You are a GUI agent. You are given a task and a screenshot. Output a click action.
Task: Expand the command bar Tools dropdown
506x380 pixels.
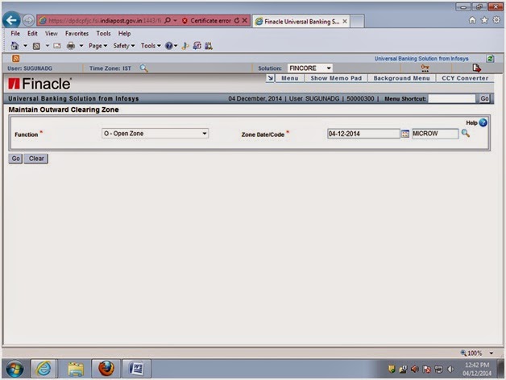click(x=151, y=46)
